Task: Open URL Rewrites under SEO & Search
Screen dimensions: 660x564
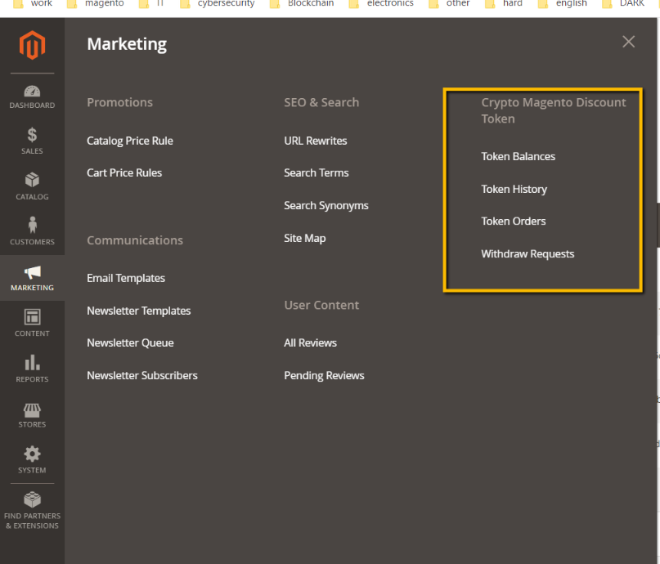Action: tap(315, 141)
